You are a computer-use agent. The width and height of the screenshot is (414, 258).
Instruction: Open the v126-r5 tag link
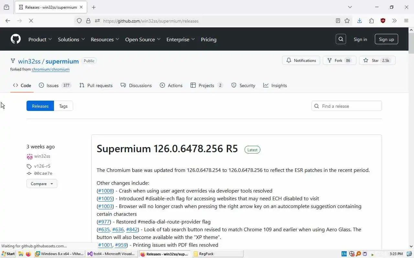[x=42, y=166]
